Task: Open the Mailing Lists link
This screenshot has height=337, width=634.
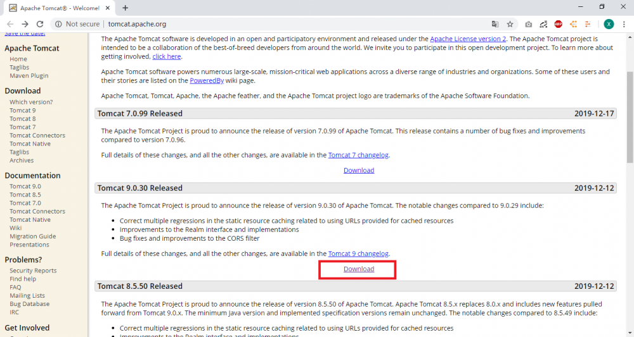Action: point(27,296)
